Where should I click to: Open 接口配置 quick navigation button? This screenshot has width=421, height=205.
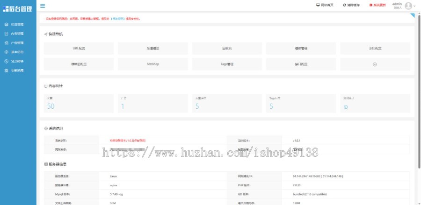301,64
